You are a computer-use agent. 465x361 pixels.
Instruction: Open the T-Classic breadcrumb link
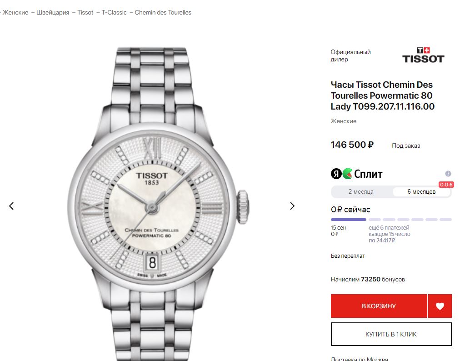[x=114, y=12]
